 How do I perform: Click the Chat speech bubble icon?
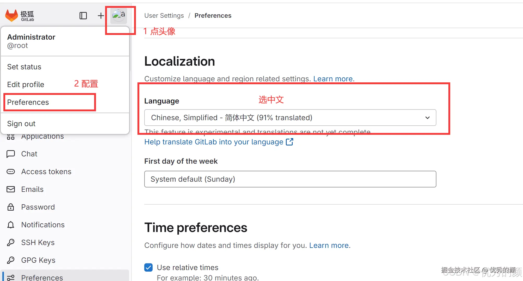pyautogui.click(x=11, y=154)
